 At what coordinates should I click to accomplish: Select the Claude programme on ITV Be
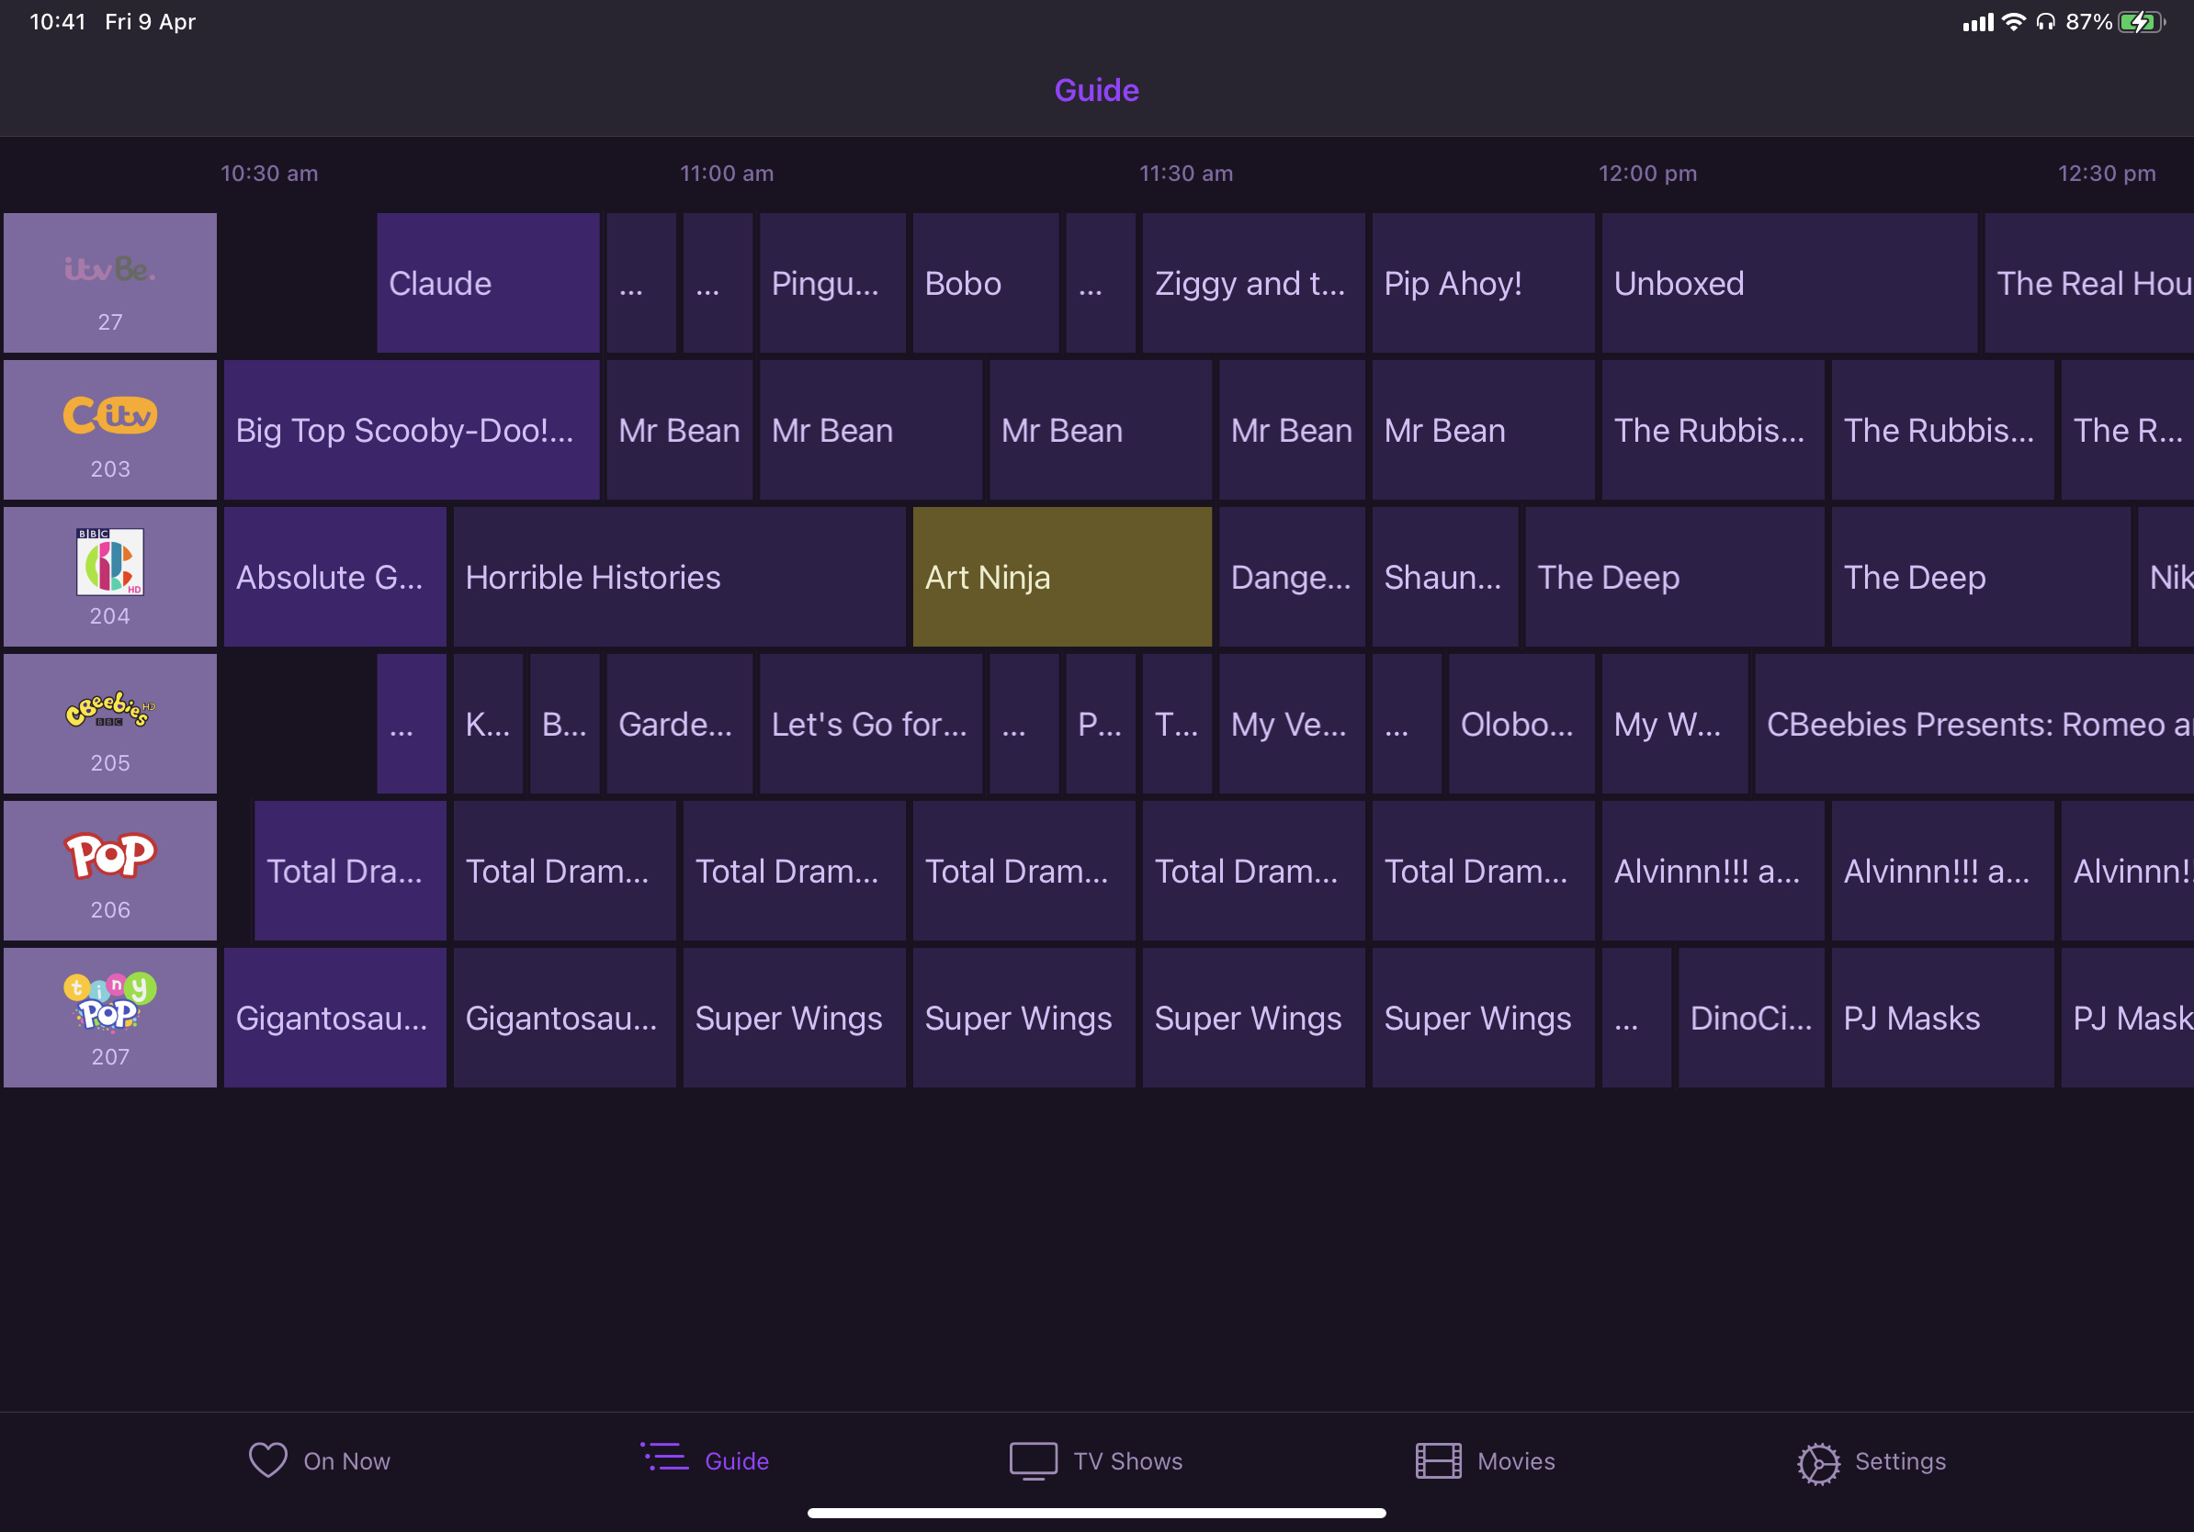(x=487, y=284)
